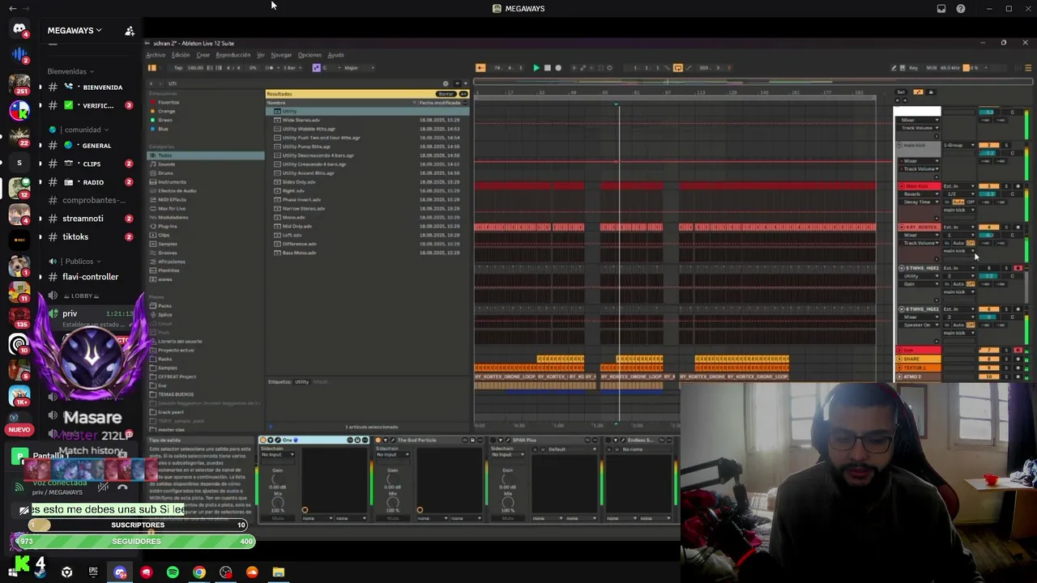1037x583 pixels.
Task: Toggle the arrangement Loop switch
Action: coord(678,68)
